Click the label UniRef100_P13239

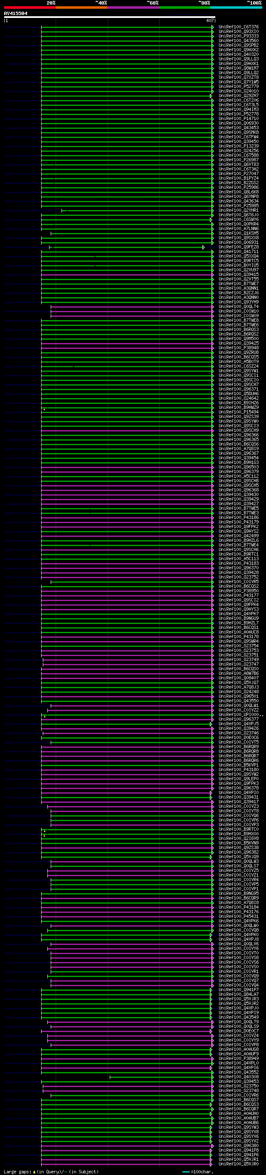coord(239,146)
